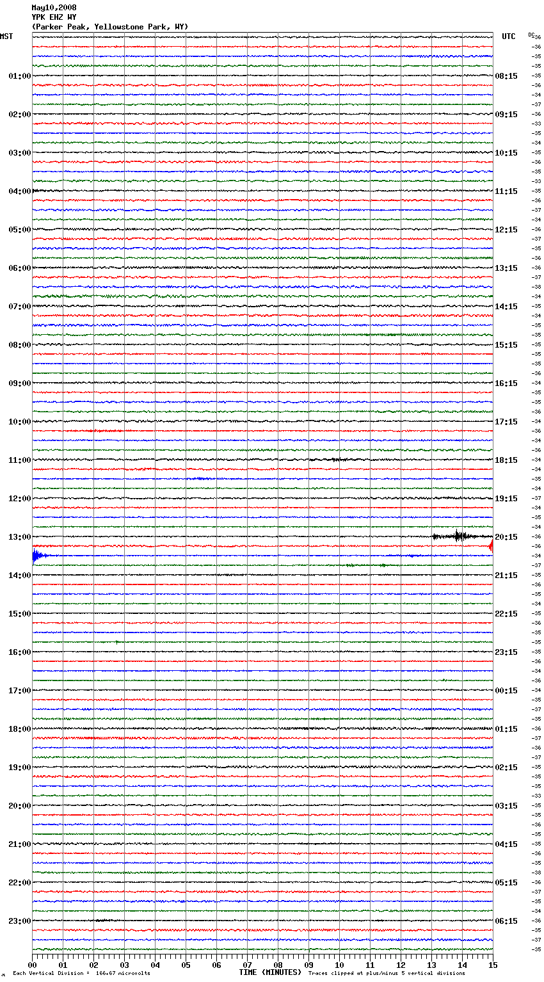Click the 09:15 UTC time label
Viewport: 544px width, 982px height.
tap(506, 115)
